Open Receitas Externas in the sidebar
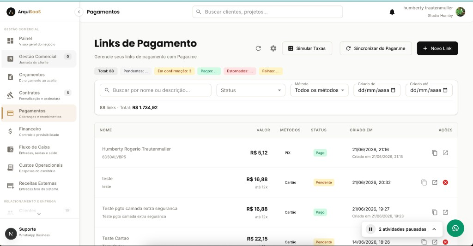This screenshot has height=246, width=473. tap(39, 186)
